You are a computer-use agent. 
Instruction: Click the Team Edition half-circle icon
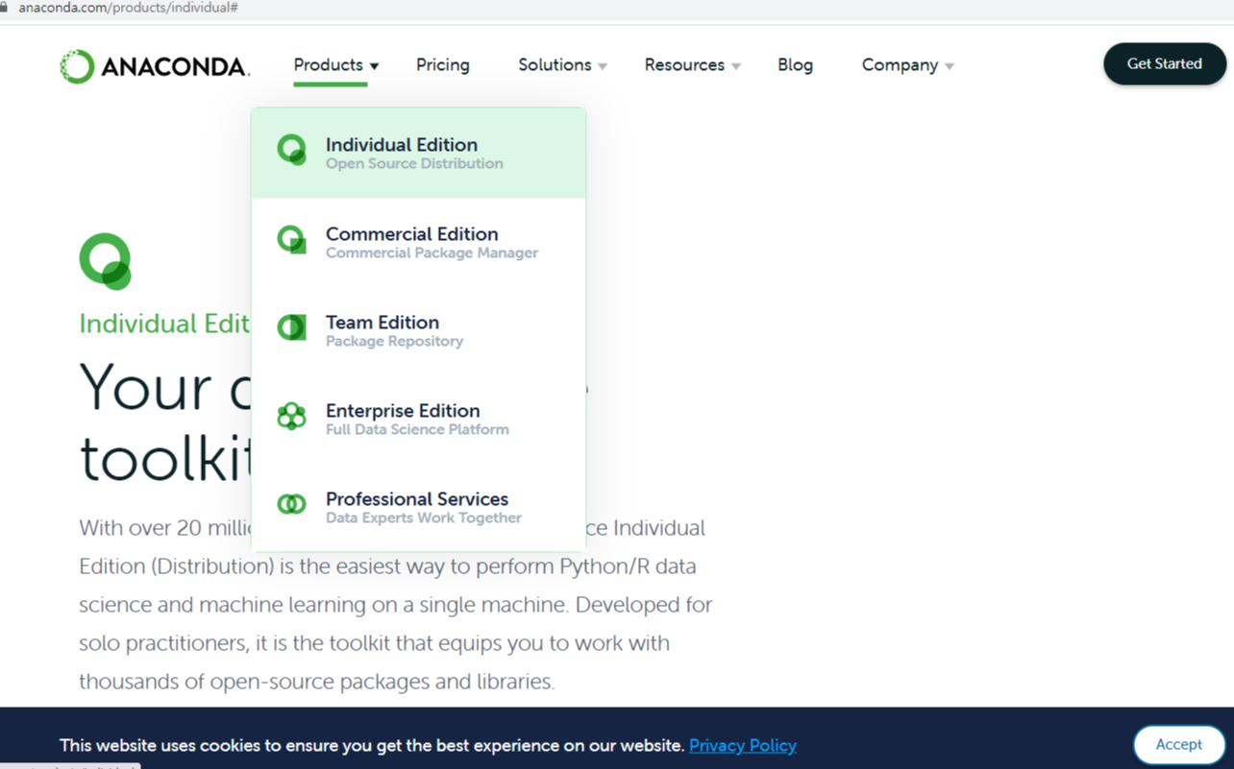click(291, 327)
